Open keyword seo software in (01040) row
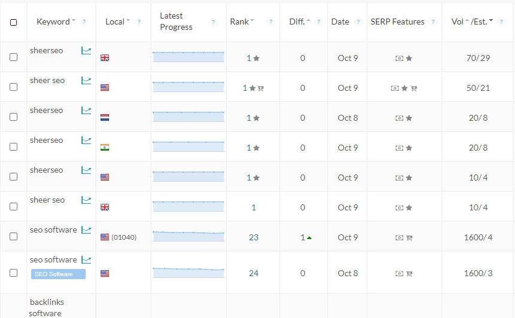The height and width of the screenshot is (318, 515). 53,230
